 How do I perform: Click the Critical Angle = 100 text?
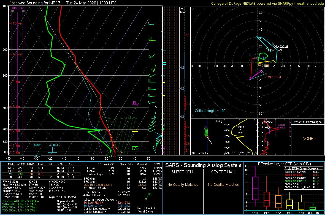[x=210, y=111]
